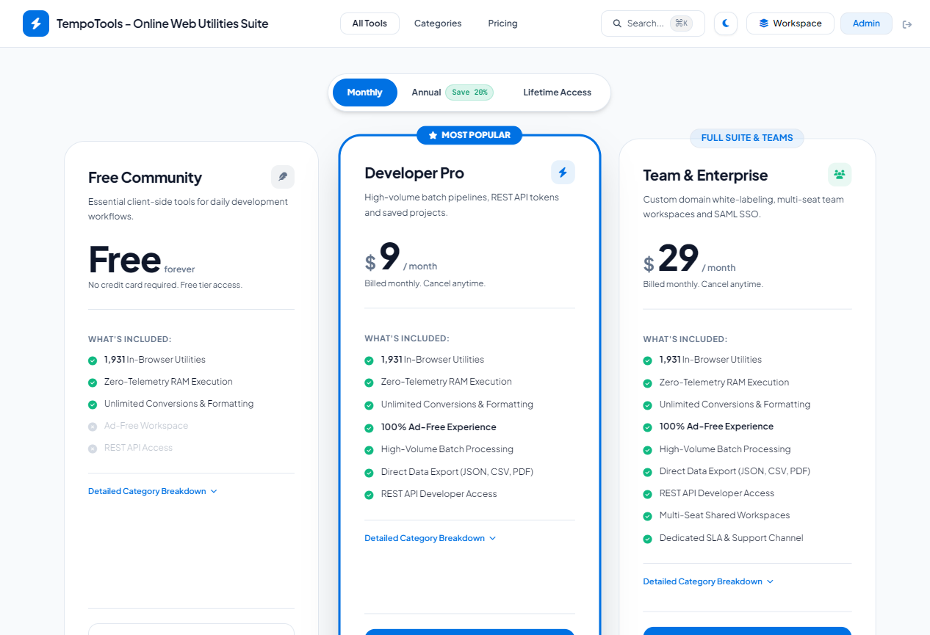The height and width of the screenshot is (635, 930).
Task: Click the FULL SUITE & TEAMS badge
Action: click(747, 138)
